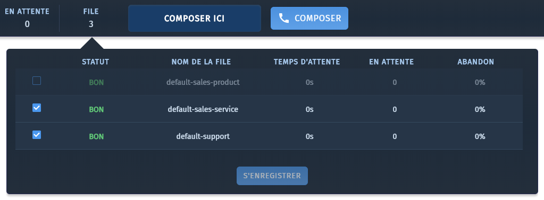Screen dimensions: 544x200
Task: Click BON status of default-sales-service
Action: pos(96,110)
